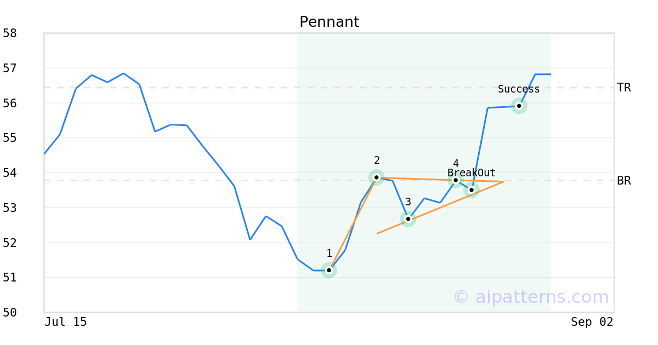Click the 56 price axis label
658x345 pixels.
click(10, 104)
